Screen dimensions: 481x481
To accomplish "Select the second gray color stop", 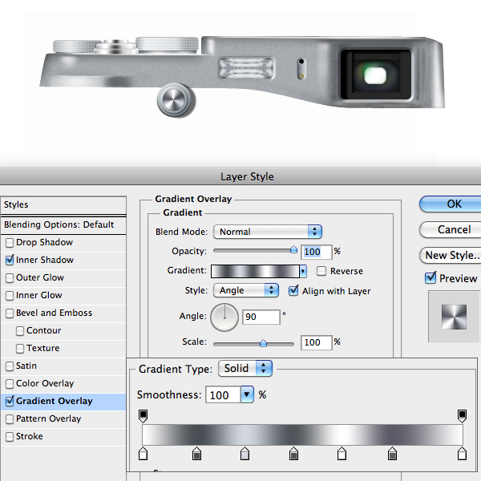I will coord(196,454).
